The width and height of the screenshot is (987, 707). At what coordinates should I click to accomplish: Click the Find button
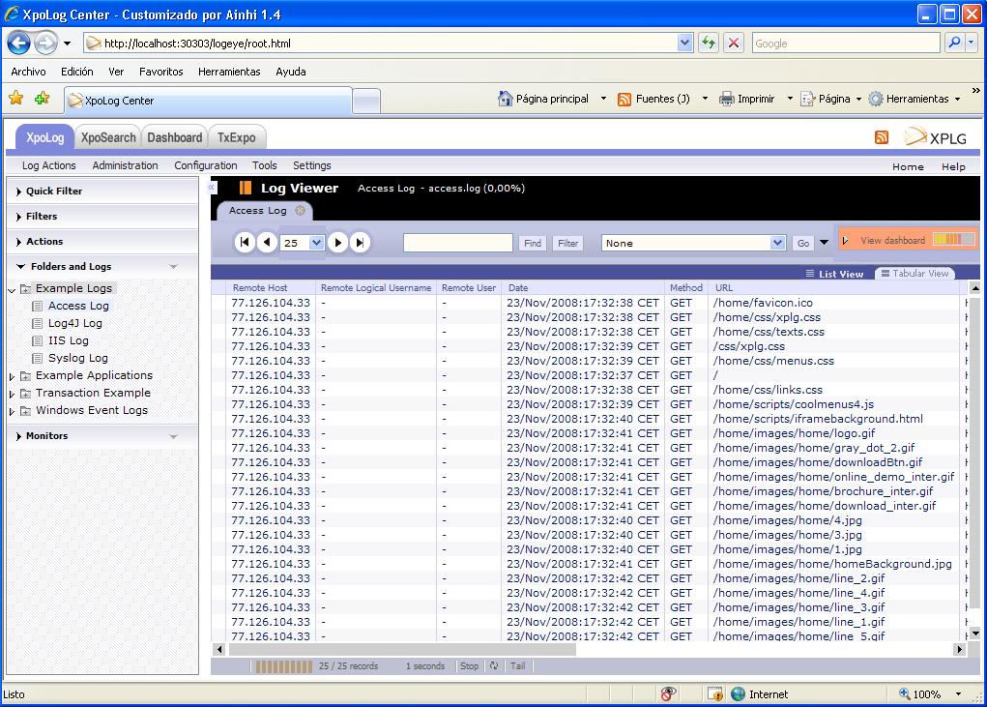533,243
